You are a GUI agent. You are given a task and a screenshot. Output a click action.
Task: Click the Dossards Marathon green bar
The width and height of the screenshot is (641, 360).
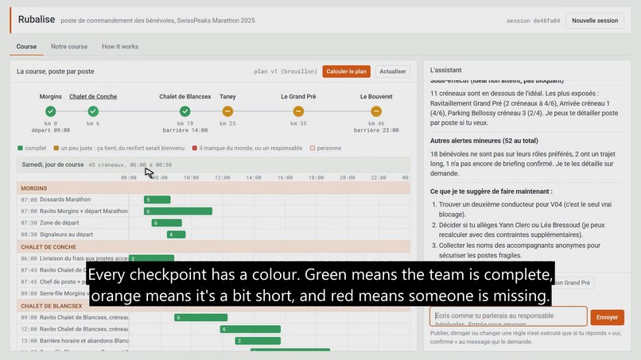(157, 199)
